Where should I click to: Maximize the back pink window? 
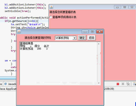click(x=125, y=7)
